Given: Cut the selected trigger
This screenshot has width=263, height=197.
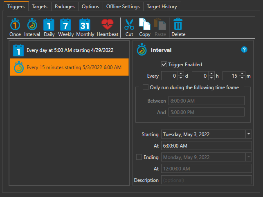Looking at the screenshot, I should tap(129, 27).
